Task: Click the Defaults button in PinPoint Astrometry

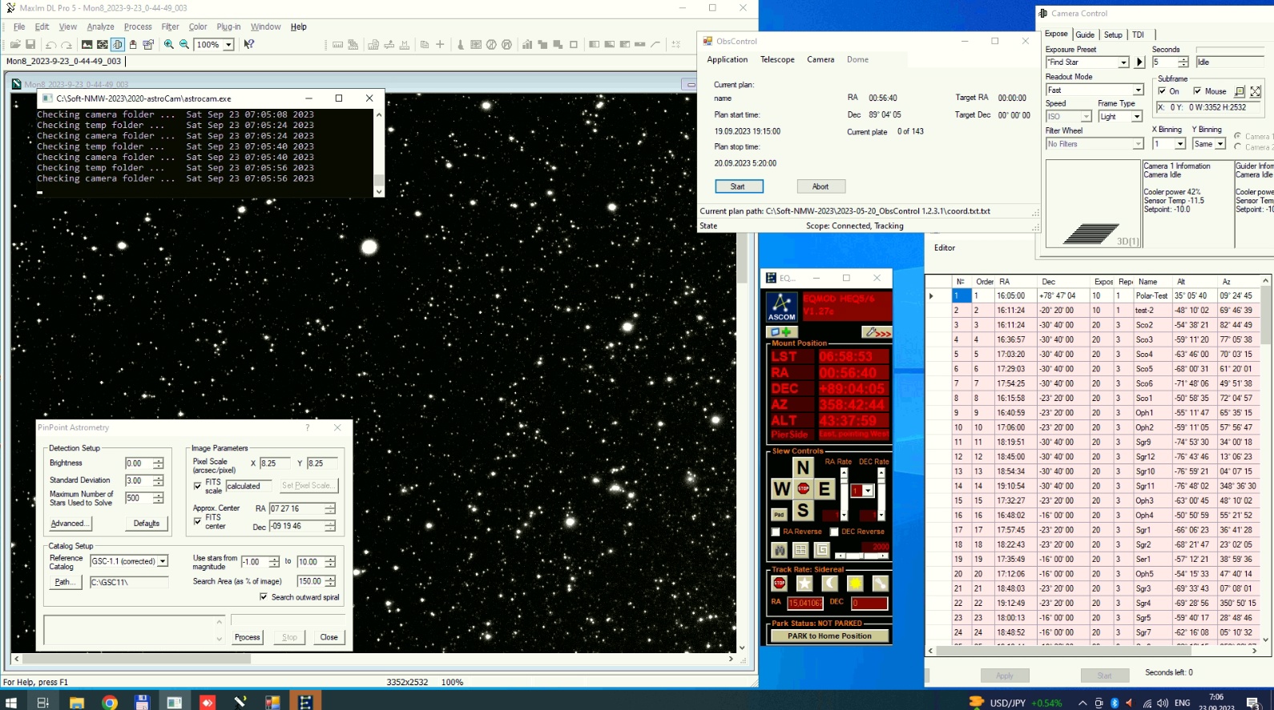Action: click(147, 523)
